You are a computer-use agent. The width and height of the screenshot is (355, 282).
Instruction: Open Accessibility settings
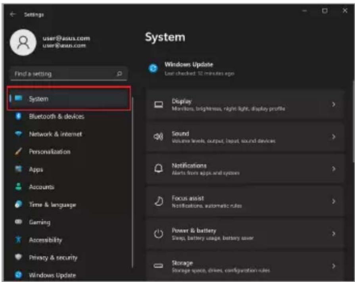[69, 240]
